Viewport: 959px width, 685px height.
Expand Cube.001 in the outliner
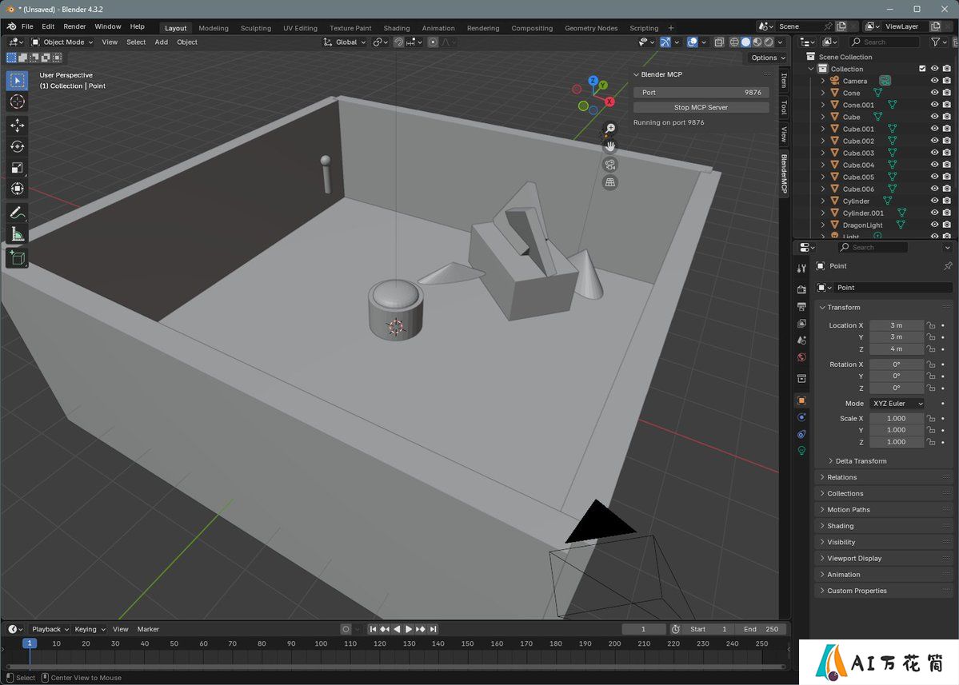822,129
